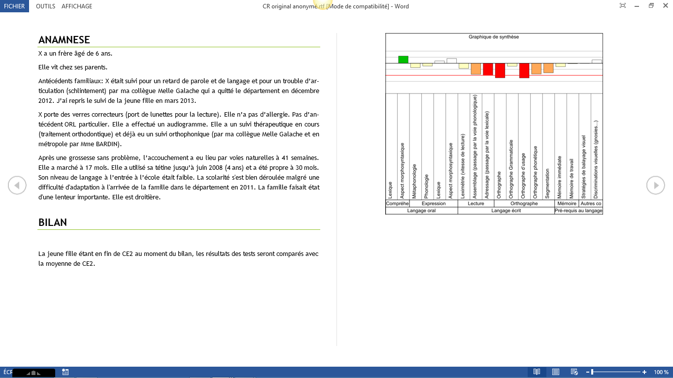Minimize the Word window
673x378 pixels.
pos(637,6)
